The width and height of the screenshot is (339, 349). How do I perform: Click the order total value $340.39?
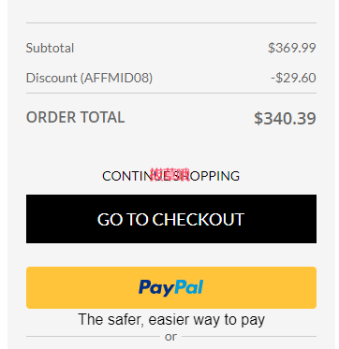point(285,119)
